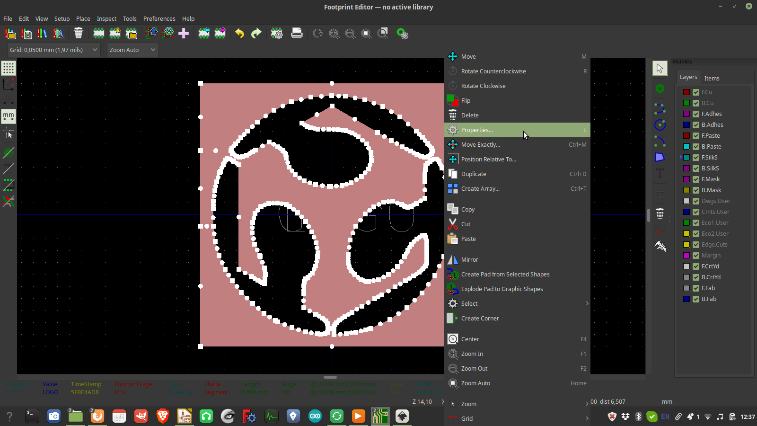This screenshot has height=426, width=757.
Task: Toggle grid display icon in left toolbar
Action: pyautogui.click(x=9, y=68)
